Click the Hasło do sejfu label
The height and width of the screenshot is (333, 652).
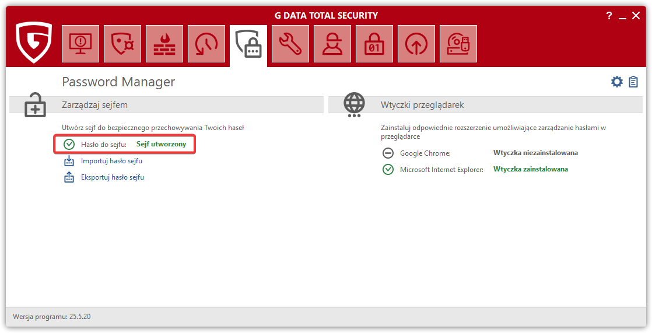104,145
